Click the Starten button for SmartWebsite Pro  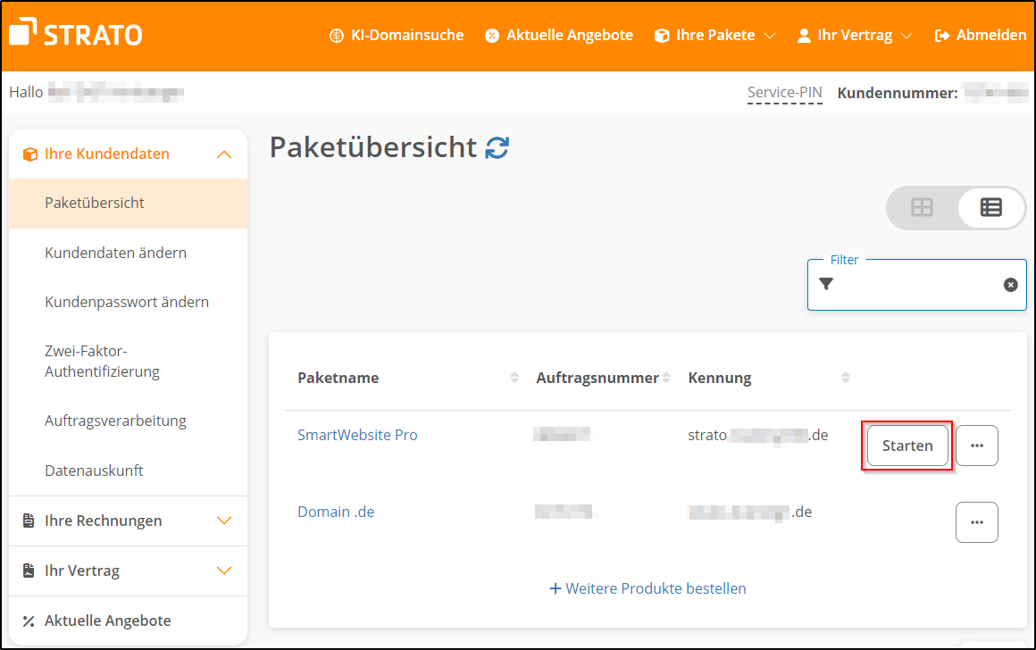906,445
